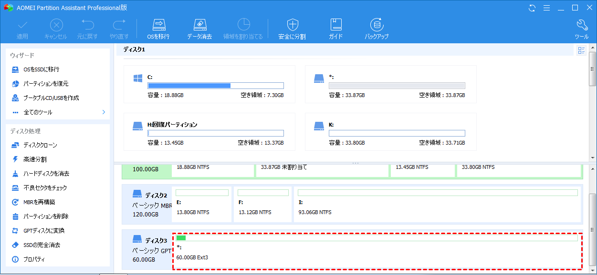The height and width of the screenshot is (275, 597).
Task: Expand 全てのツール arrow
Action: coord(104,112)
